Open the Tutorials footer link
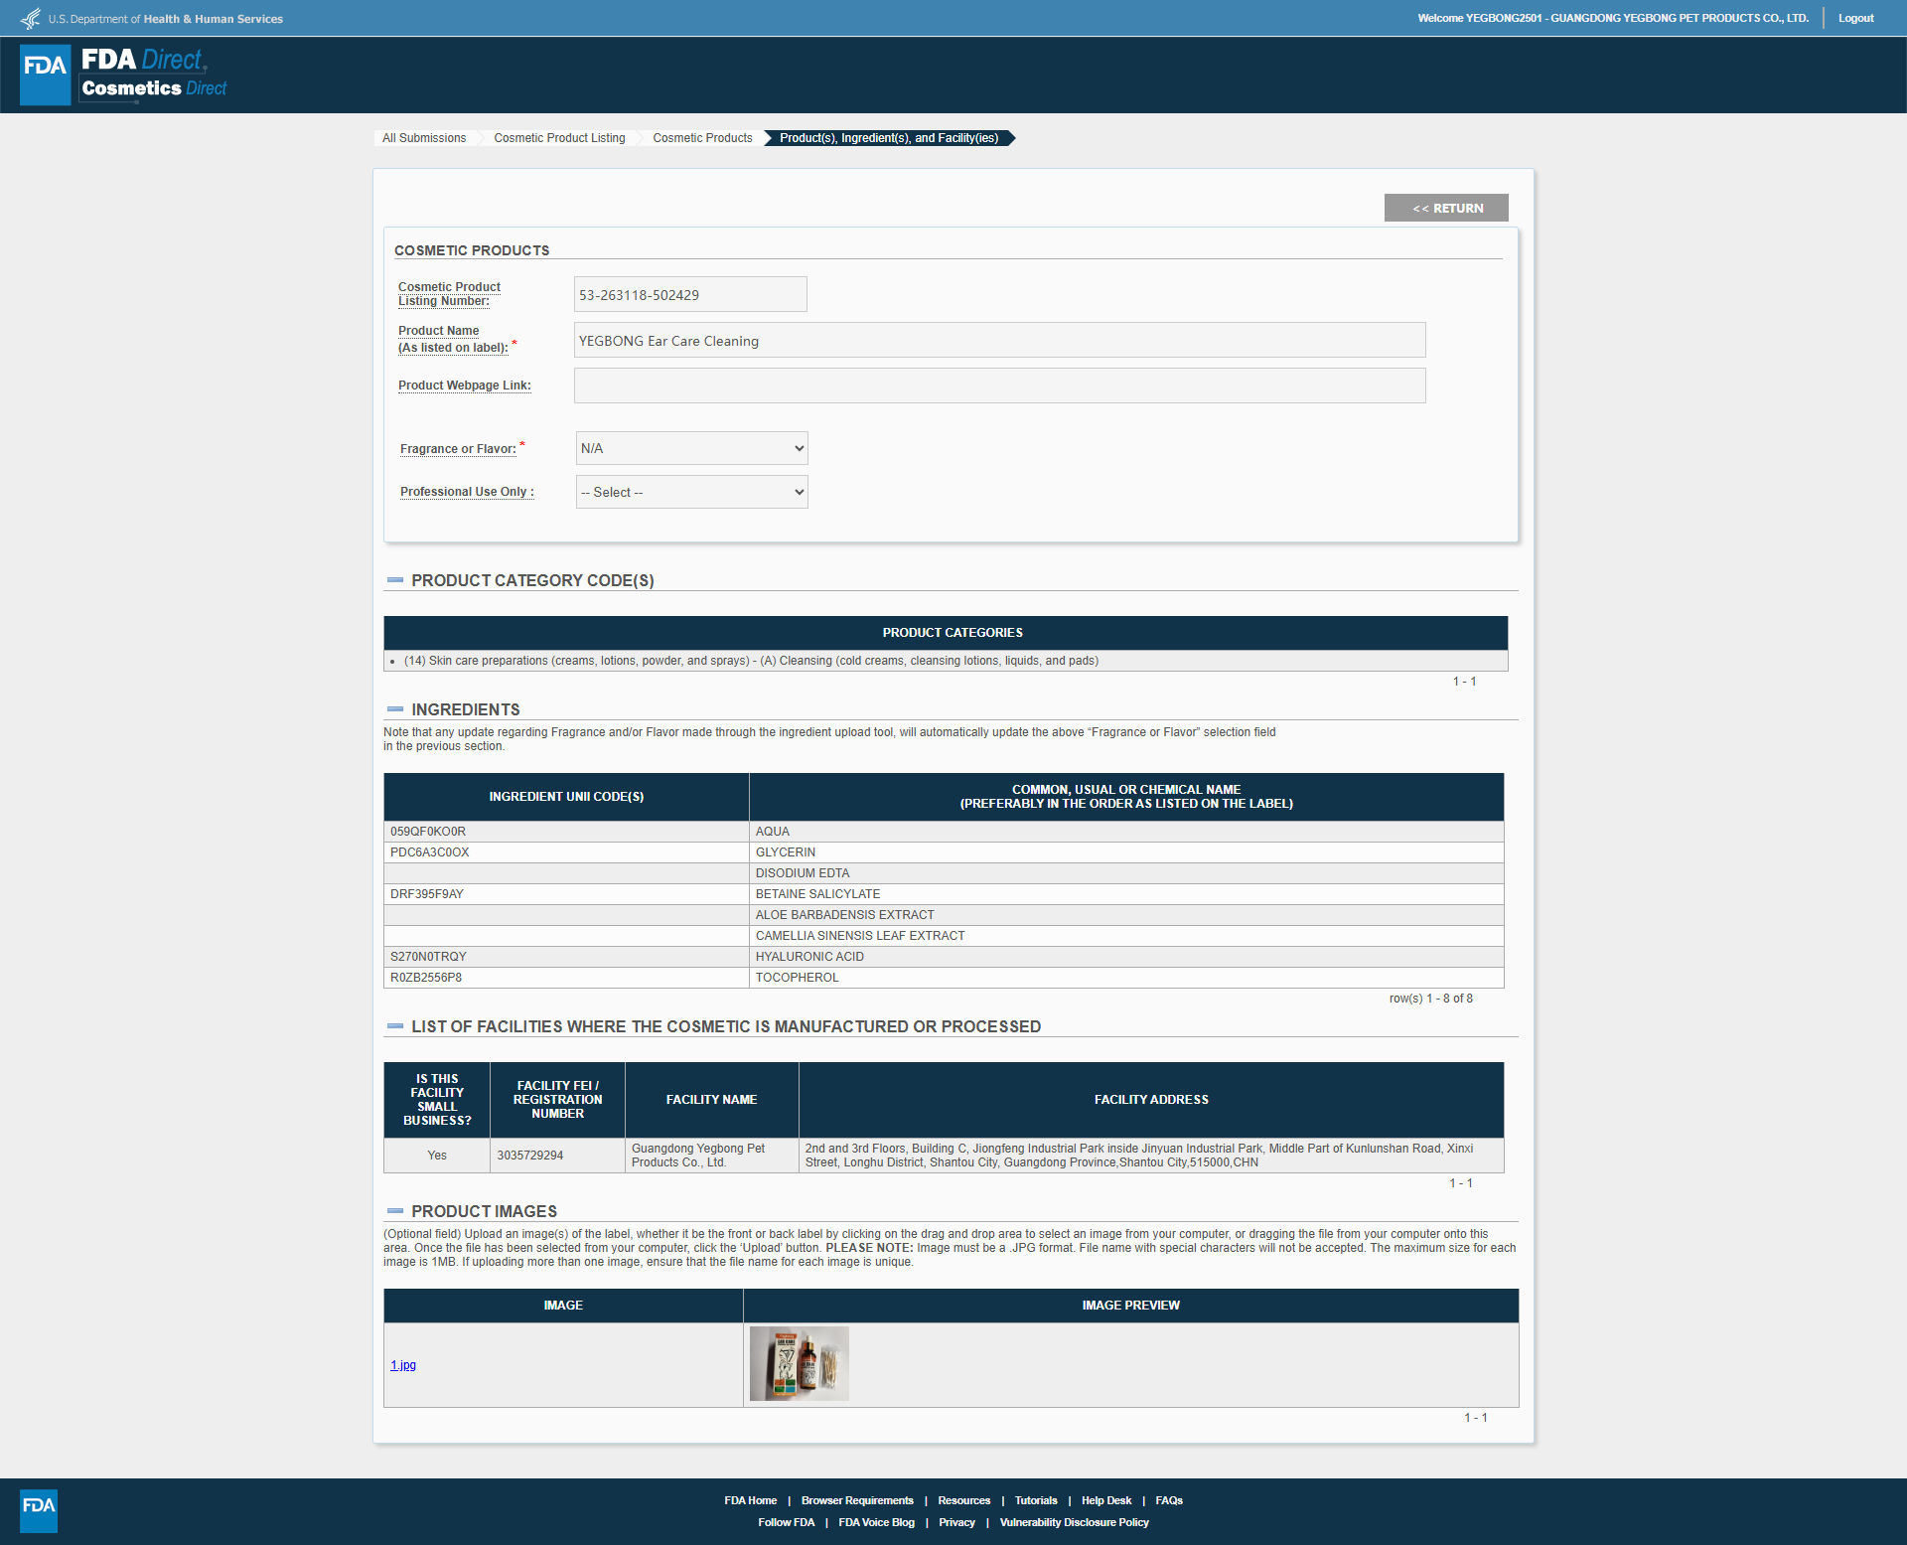Screen dimensions: 1907x1545 1036,1500
